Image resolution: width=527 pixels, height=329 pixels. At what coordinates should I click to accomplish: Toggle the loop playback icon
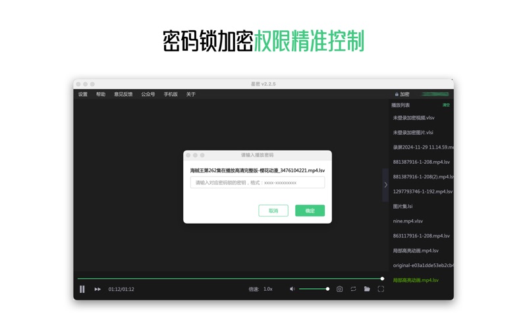[x=353, y=289]
